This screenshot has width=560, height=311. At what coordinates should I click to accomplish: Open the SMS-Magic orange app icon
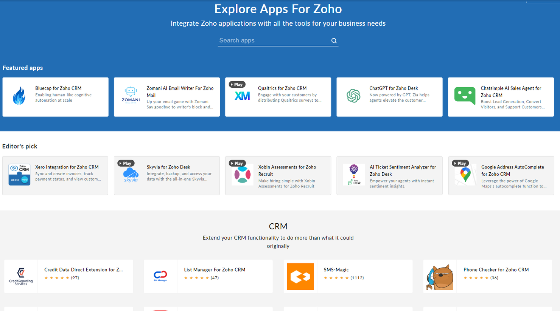tap(300, 276)
